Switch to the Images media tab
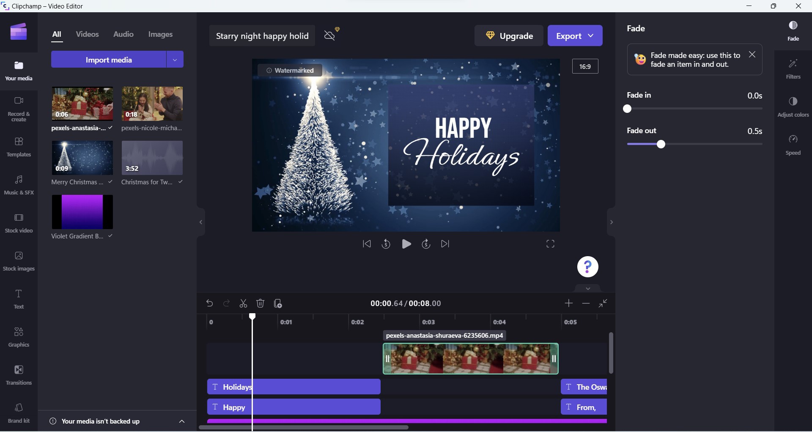 click(160, 34)
